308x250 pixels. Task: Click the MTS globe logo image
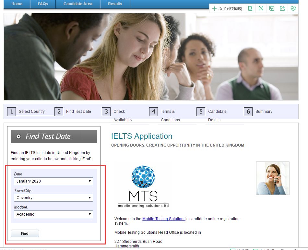(143, 186)
